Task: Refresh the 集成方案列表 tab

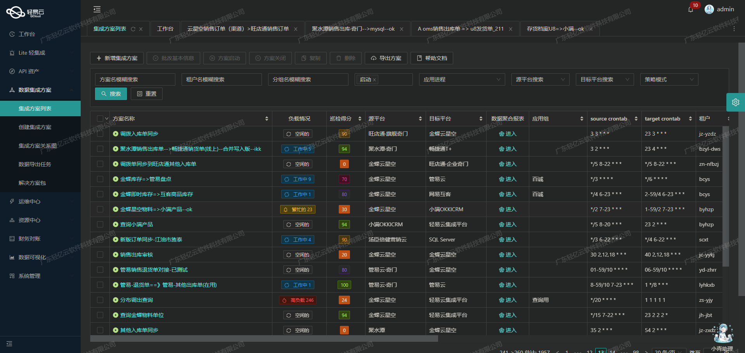Action: [133, 29]
